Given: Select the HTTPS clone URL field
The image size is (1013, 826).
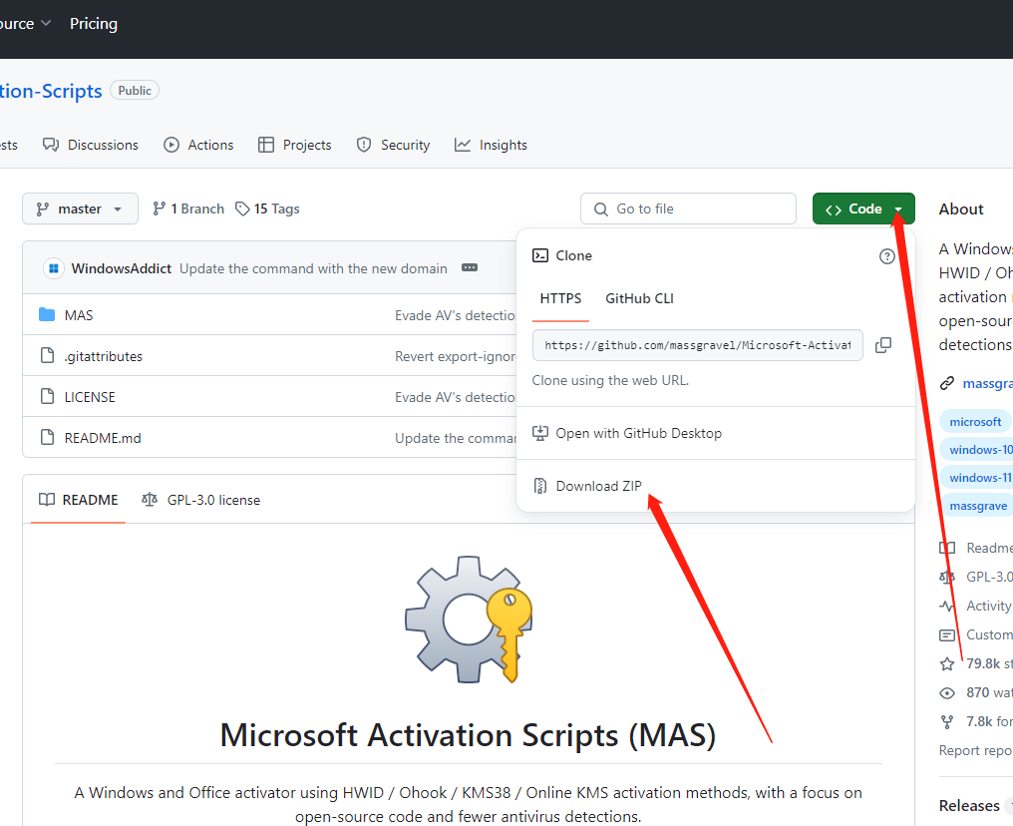Looking at the screenshot, I should click(x=698, y=345).
